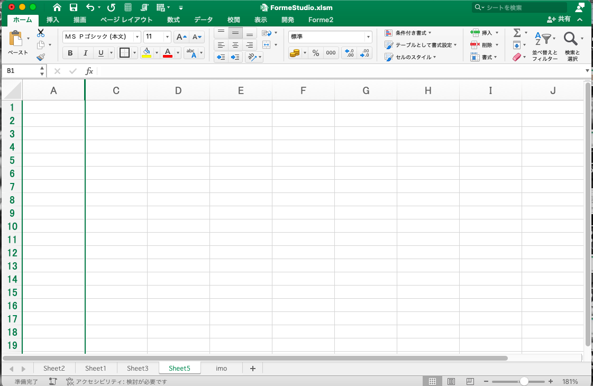Click the Cut scissors icon
The width and height of the screenshot is (593, 386).
tap(41, 33)
